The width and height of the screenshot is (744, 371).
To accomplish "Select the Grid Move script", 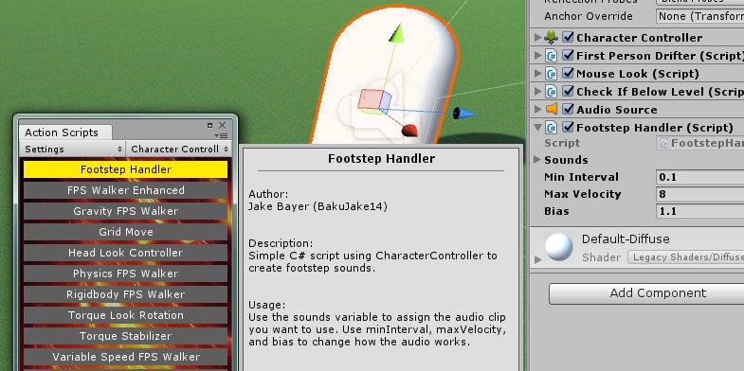I will coord(126,232).
